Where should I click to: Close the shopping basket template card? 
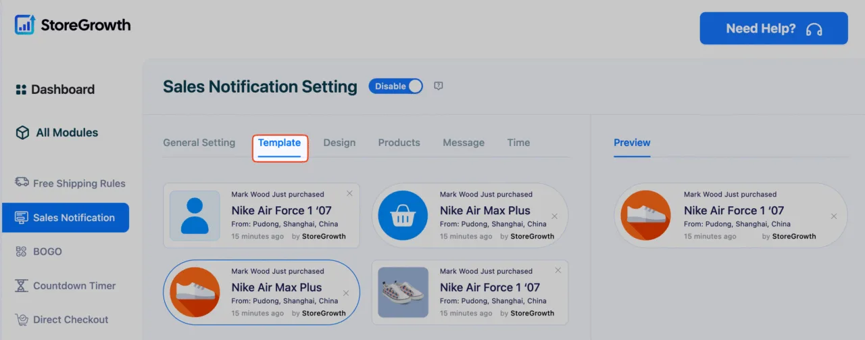click(x=555, y=216)
